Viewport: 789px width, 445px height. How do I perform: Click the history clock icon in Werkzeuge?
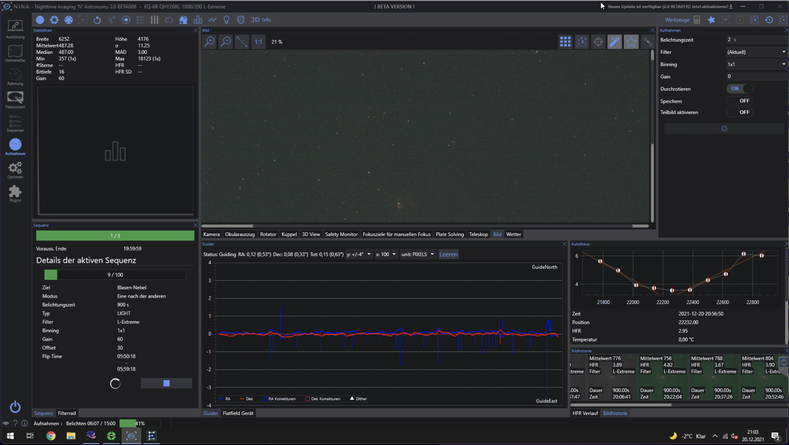[769, 20]
